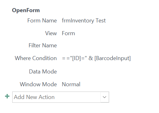Select the Window Mode label
The width and height of the screenshot is (159, 113).
pos(38,84)
